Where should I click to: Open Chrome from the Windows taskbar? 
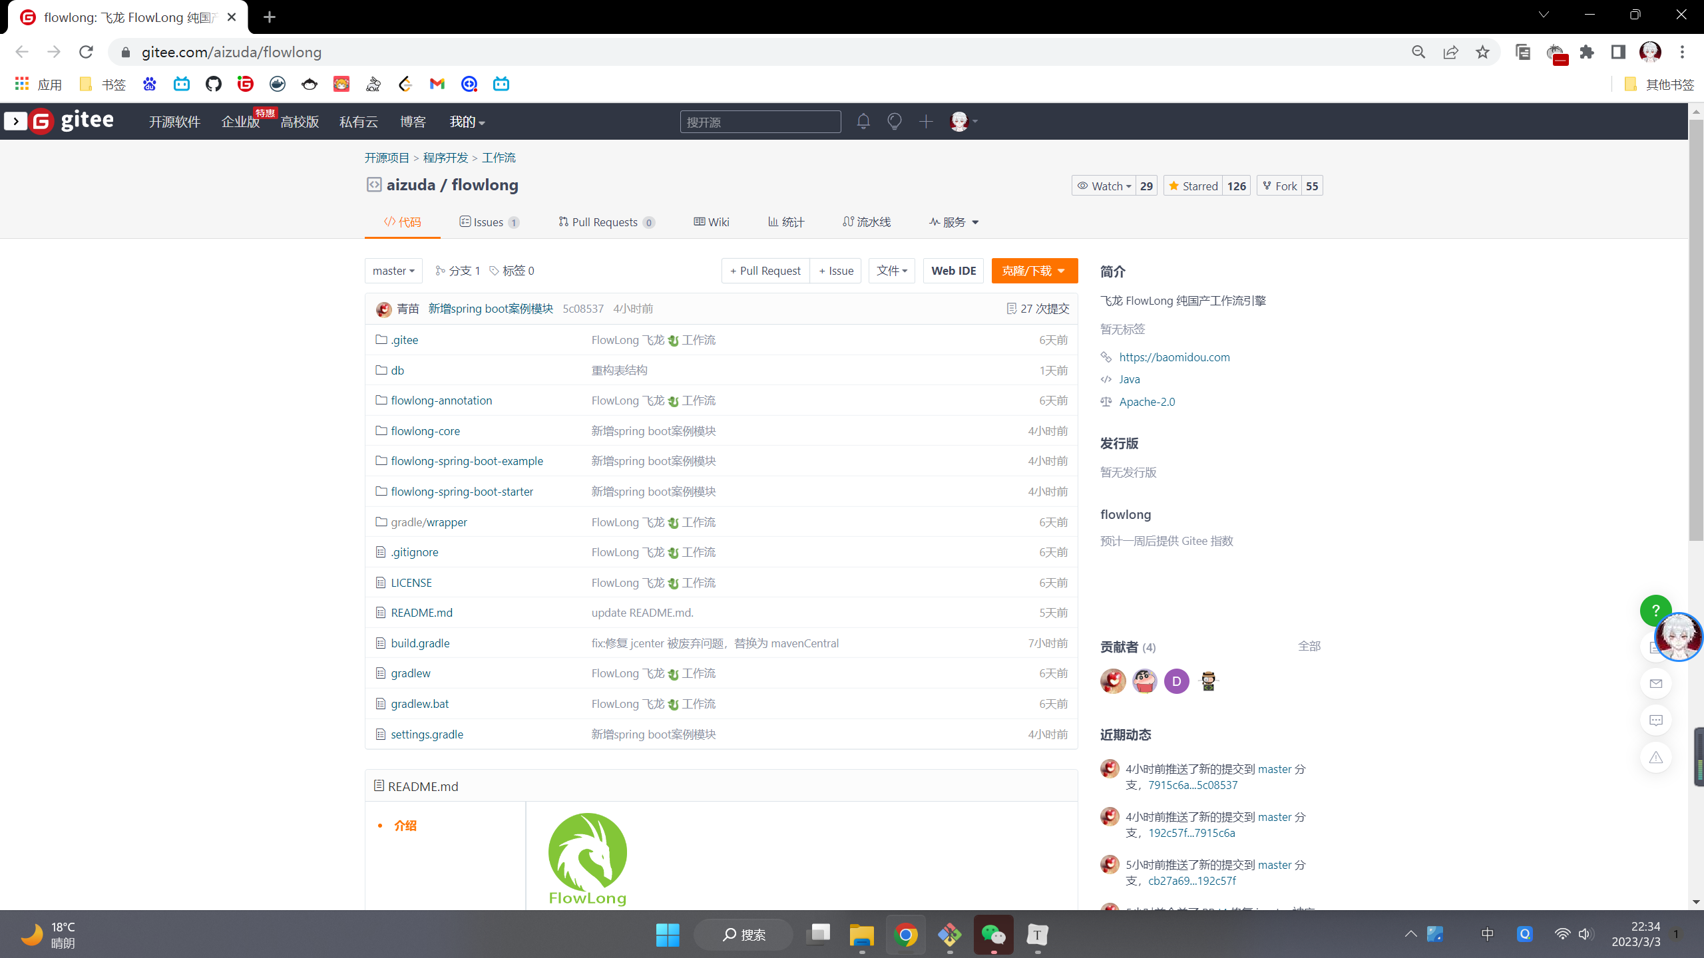coord(905,935)
